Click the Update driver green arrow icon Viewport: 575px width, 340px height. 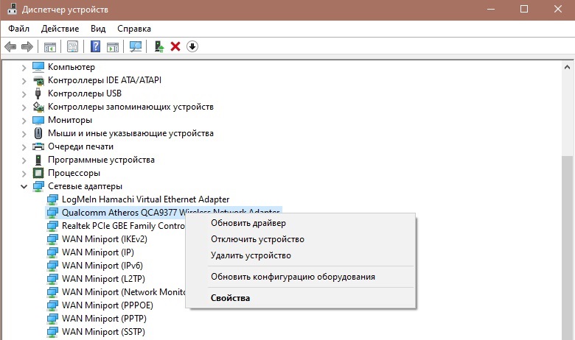point(158,46)
